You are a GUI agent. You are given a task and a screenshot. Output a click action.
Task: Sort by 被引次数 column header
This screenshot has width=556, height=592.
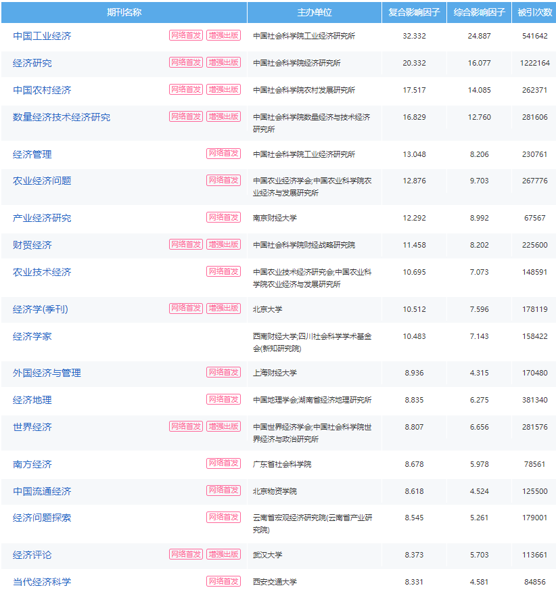point(534,12)
